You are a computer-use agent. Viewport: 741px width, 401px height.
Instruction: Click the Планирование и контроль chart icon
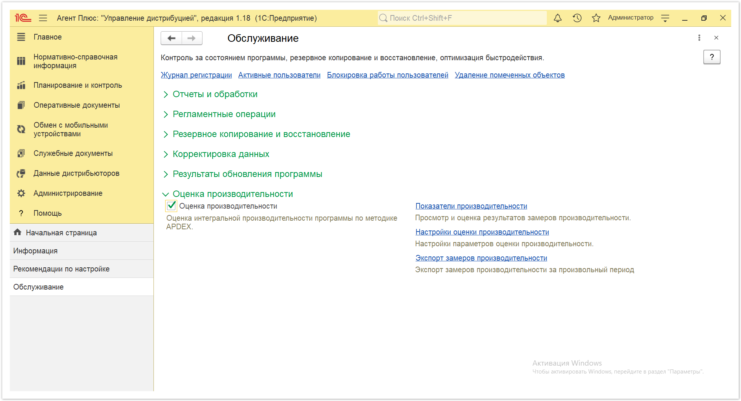tap(21, 85)
